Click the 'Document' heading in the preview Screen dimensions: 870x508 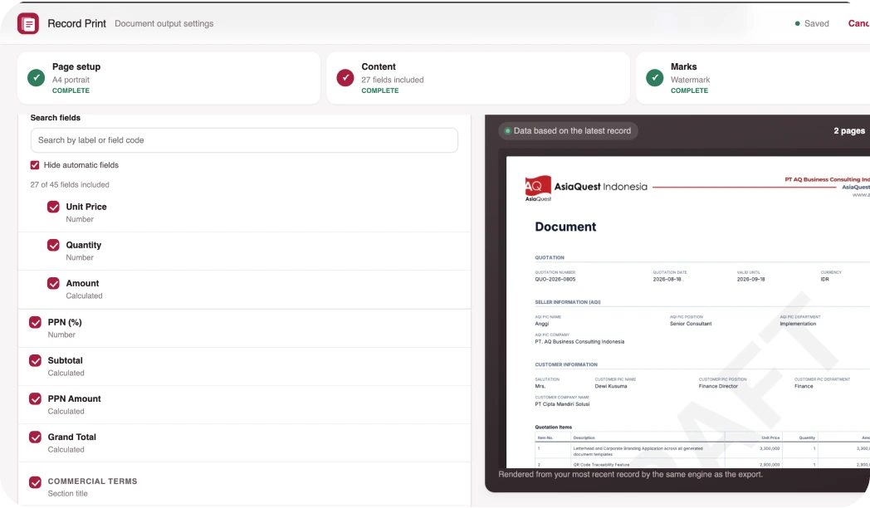click(565, 227)
